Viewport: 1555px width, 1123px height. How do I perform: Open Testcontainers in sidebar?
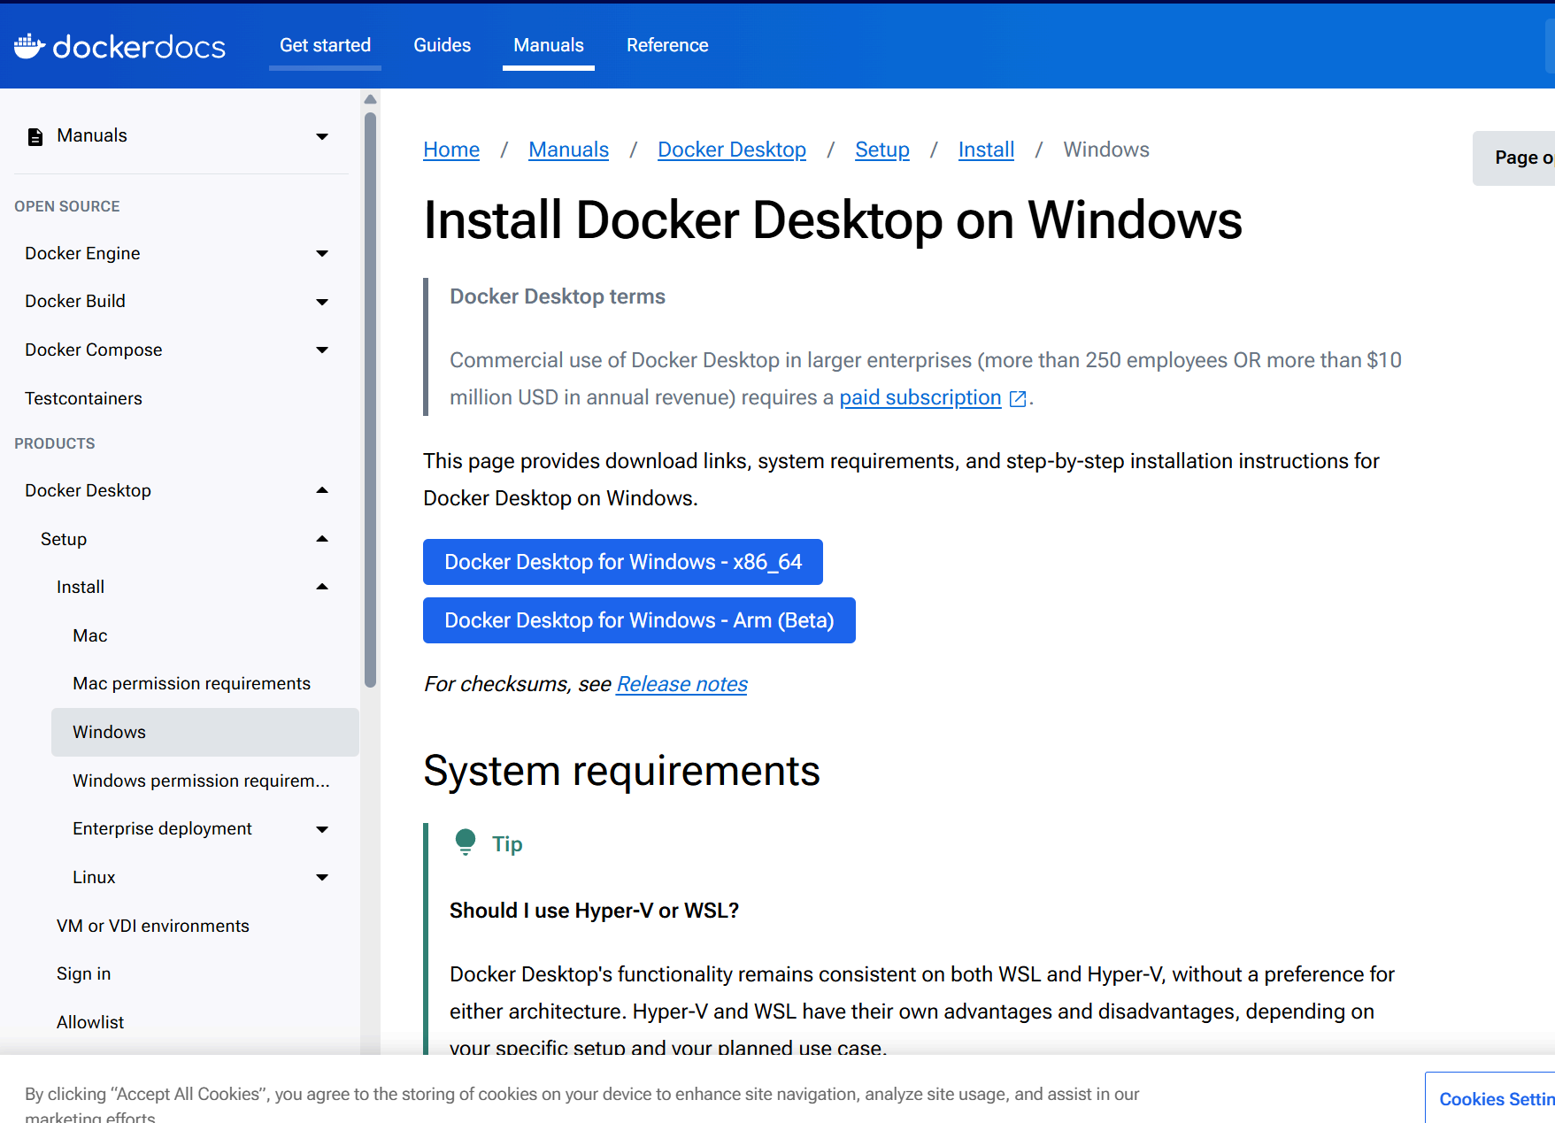pos(83,398)
